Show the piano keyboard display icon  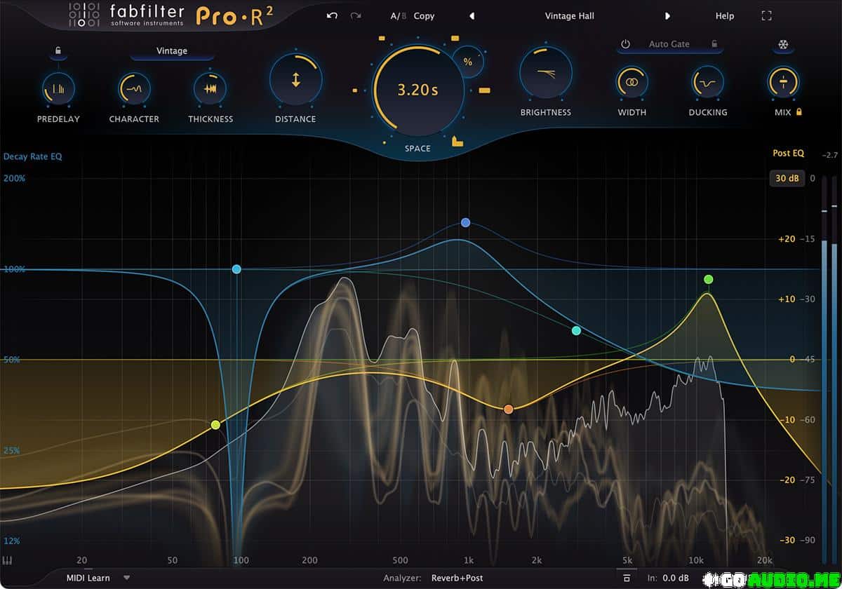click(8, 561)
